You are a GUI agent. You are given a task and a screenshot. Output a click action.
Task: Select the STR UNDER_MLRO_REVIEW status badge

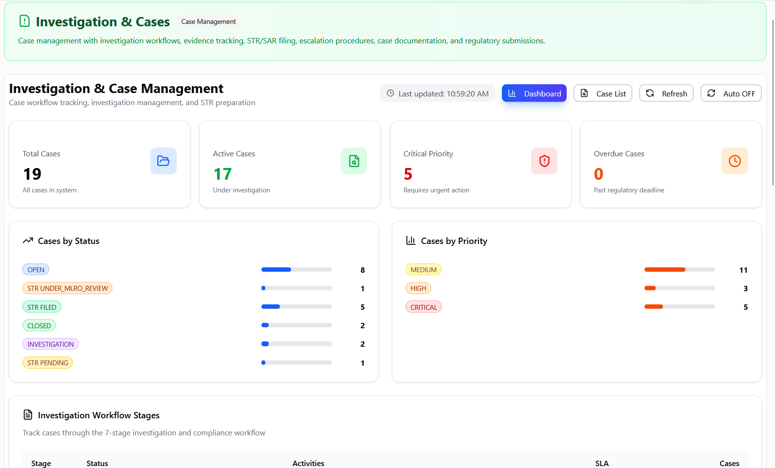[67, 288]
